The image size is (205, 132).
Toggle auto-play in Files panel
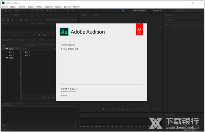click(44, 35)
